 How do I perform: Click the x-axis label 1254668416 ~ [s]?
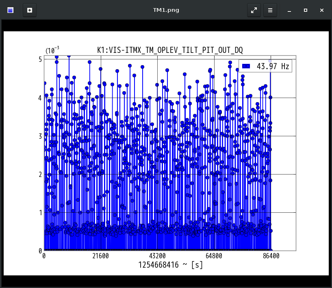click(170, 265)
